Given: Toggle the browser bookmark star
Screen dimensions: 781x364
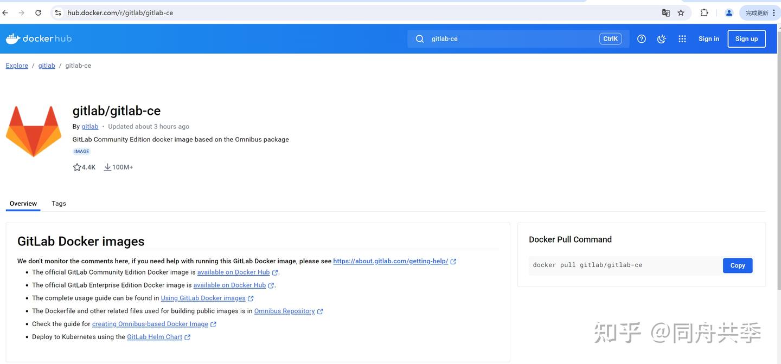Looking at the screenshot, I should pyautogui.click(x=680, y=12).
